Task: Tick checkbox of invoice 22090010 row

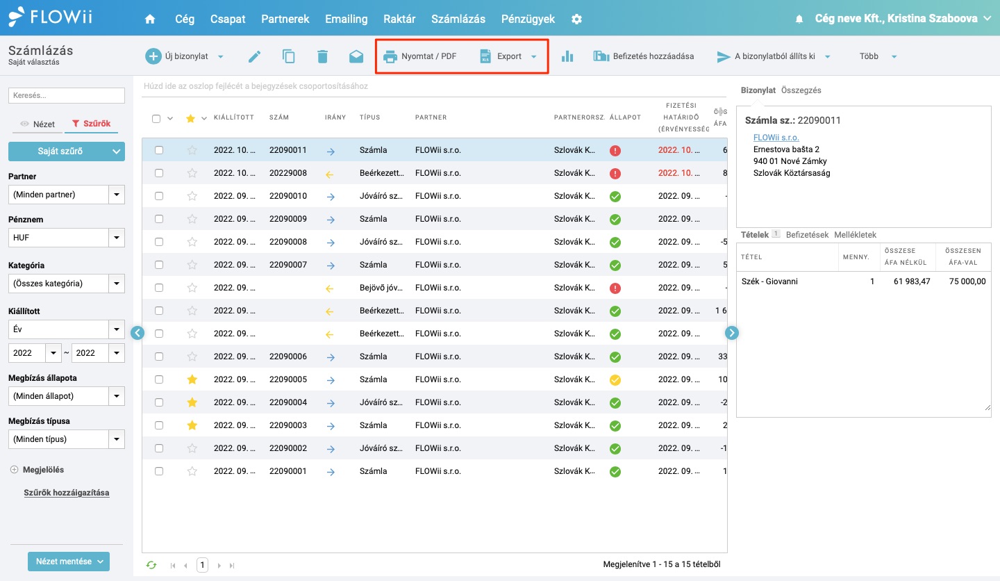Action: 159,196
